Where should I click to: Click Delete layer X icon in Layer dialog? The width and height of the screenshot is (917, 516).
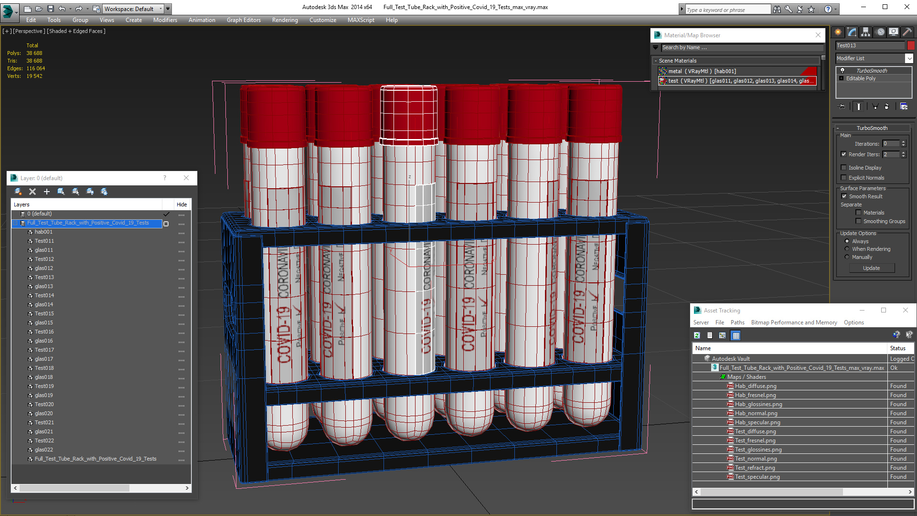click(x=32, y=192)
